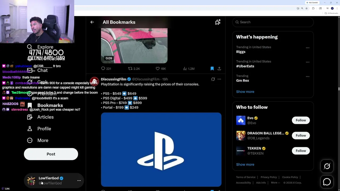Open the Terms of Service link
This screenshot has height=191, width=340.
pos(246,177)
